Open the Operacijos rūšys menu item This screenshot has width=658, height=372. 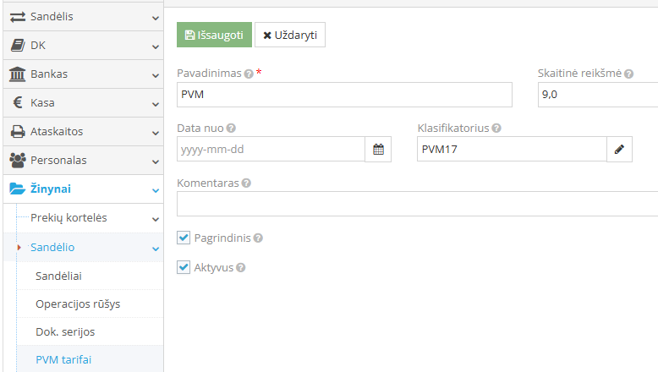click(x=78, y=304)
